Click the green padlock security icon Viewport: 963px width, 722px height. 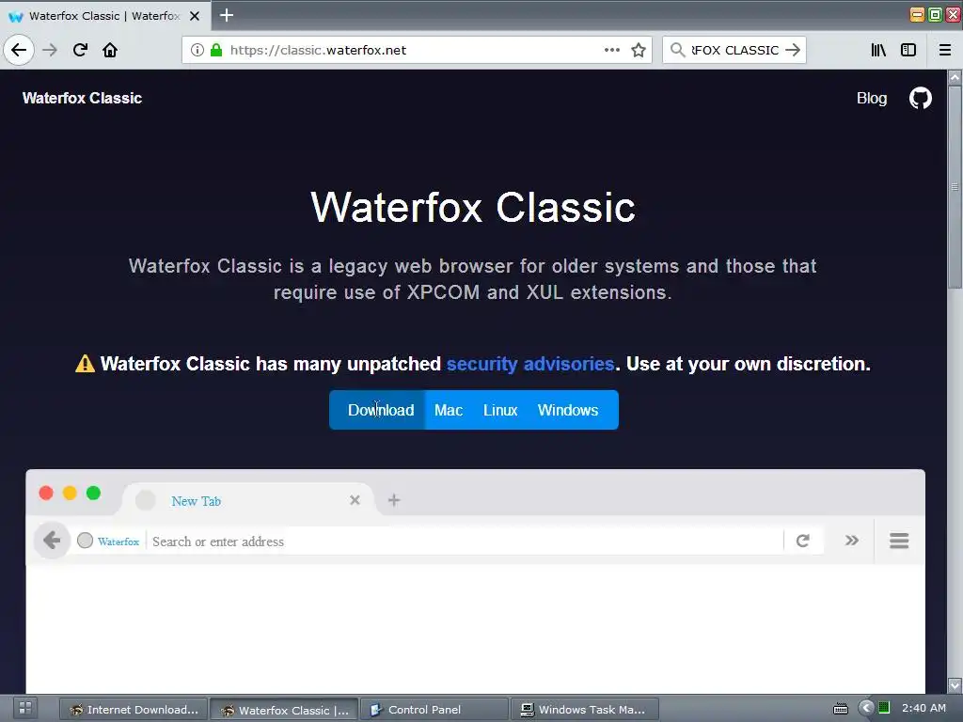point(216,50)
